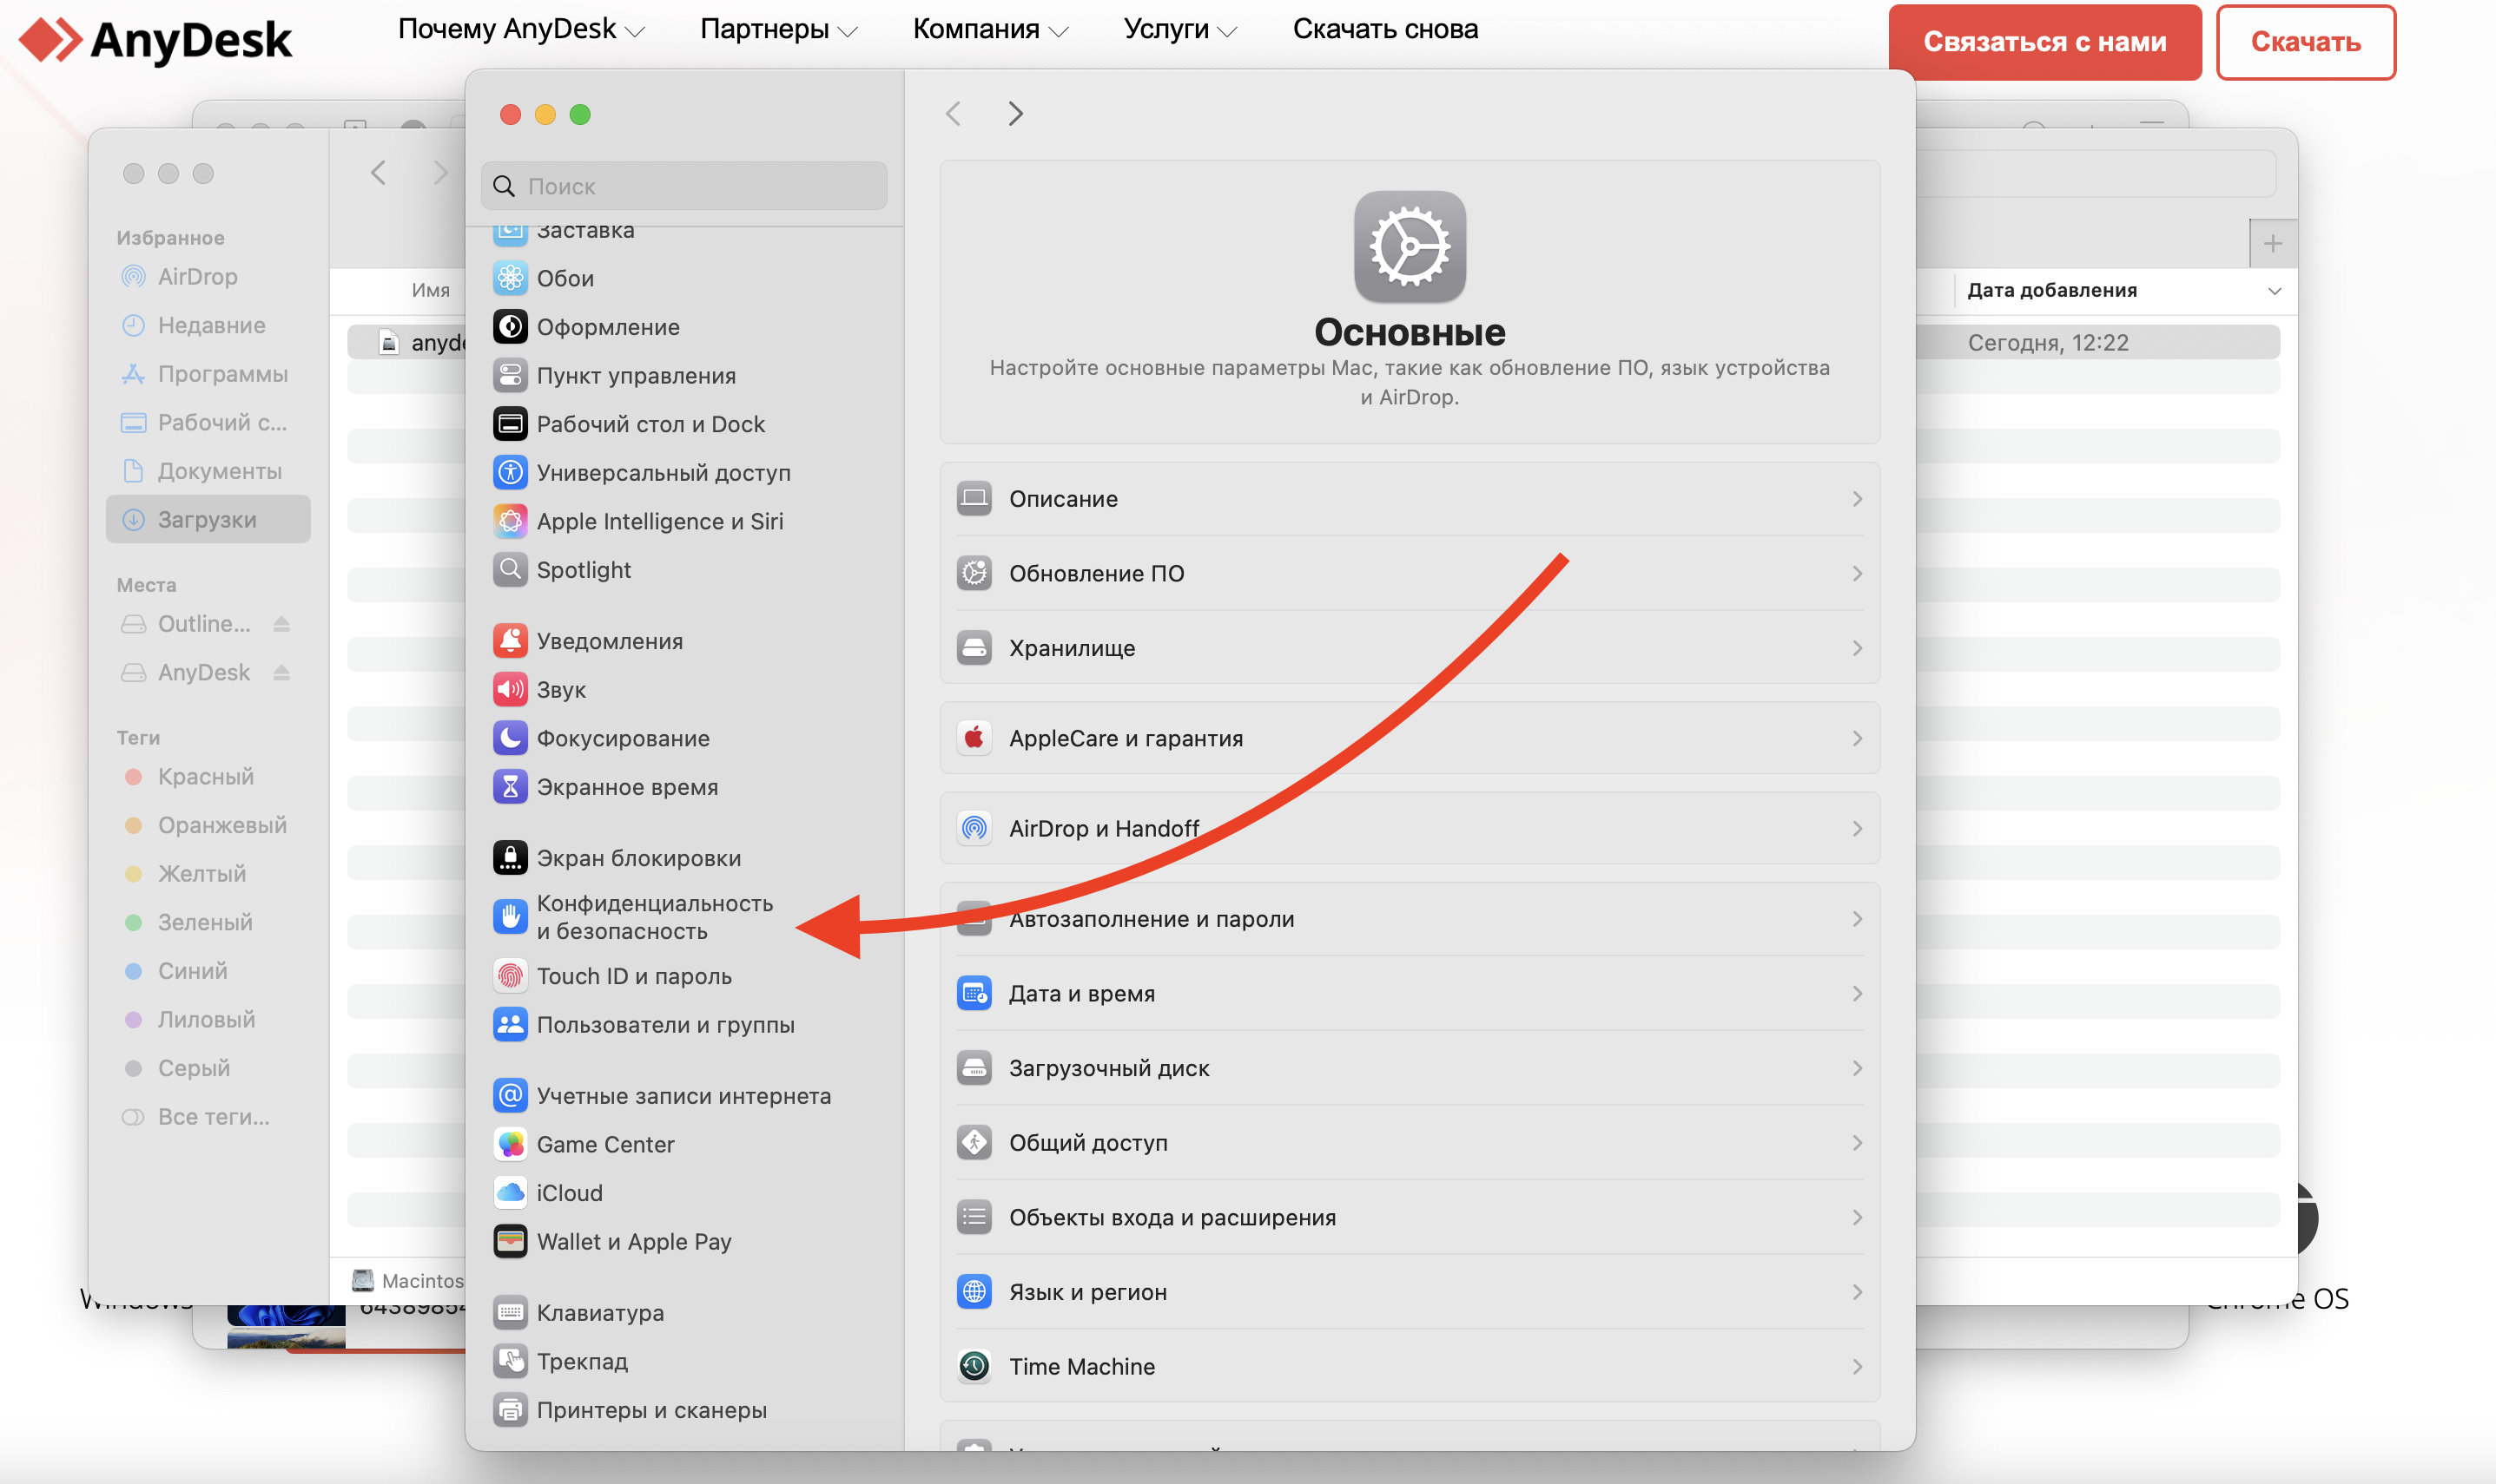Select Программы in Finder sidebar

(208, 373)
